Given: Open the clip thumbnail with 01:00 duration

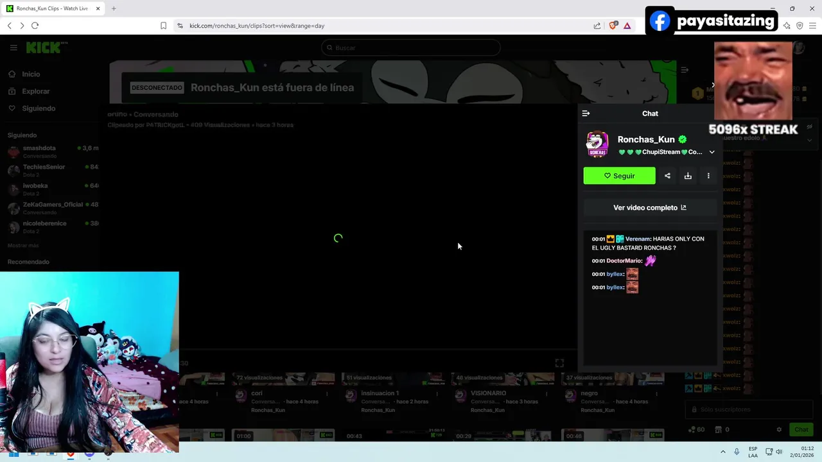Looking at the screenshot, I should click(283, 435).
